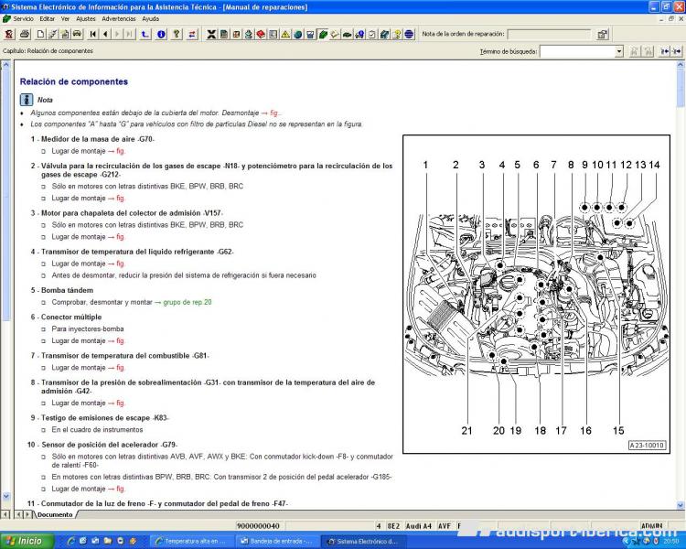This screenshot has height=549, width=686.
Task: Click the 9000000040 status bar field
Action: (x=258, y=526)
